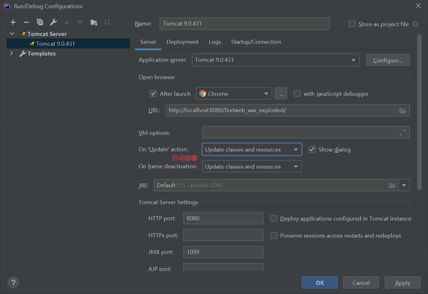Open the help question mark
The height and width of the screenshot is (294, 428).
(13, 282)
